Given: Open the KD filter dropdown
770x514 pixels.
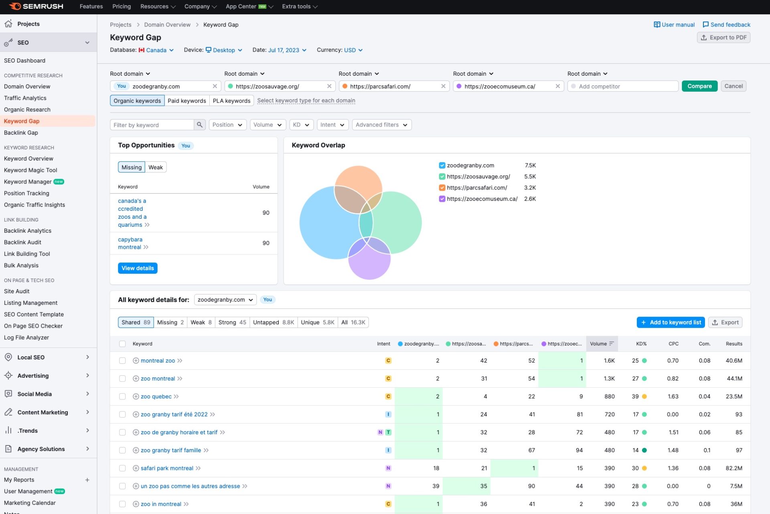Looking at the screenshot, I should 301,125.
